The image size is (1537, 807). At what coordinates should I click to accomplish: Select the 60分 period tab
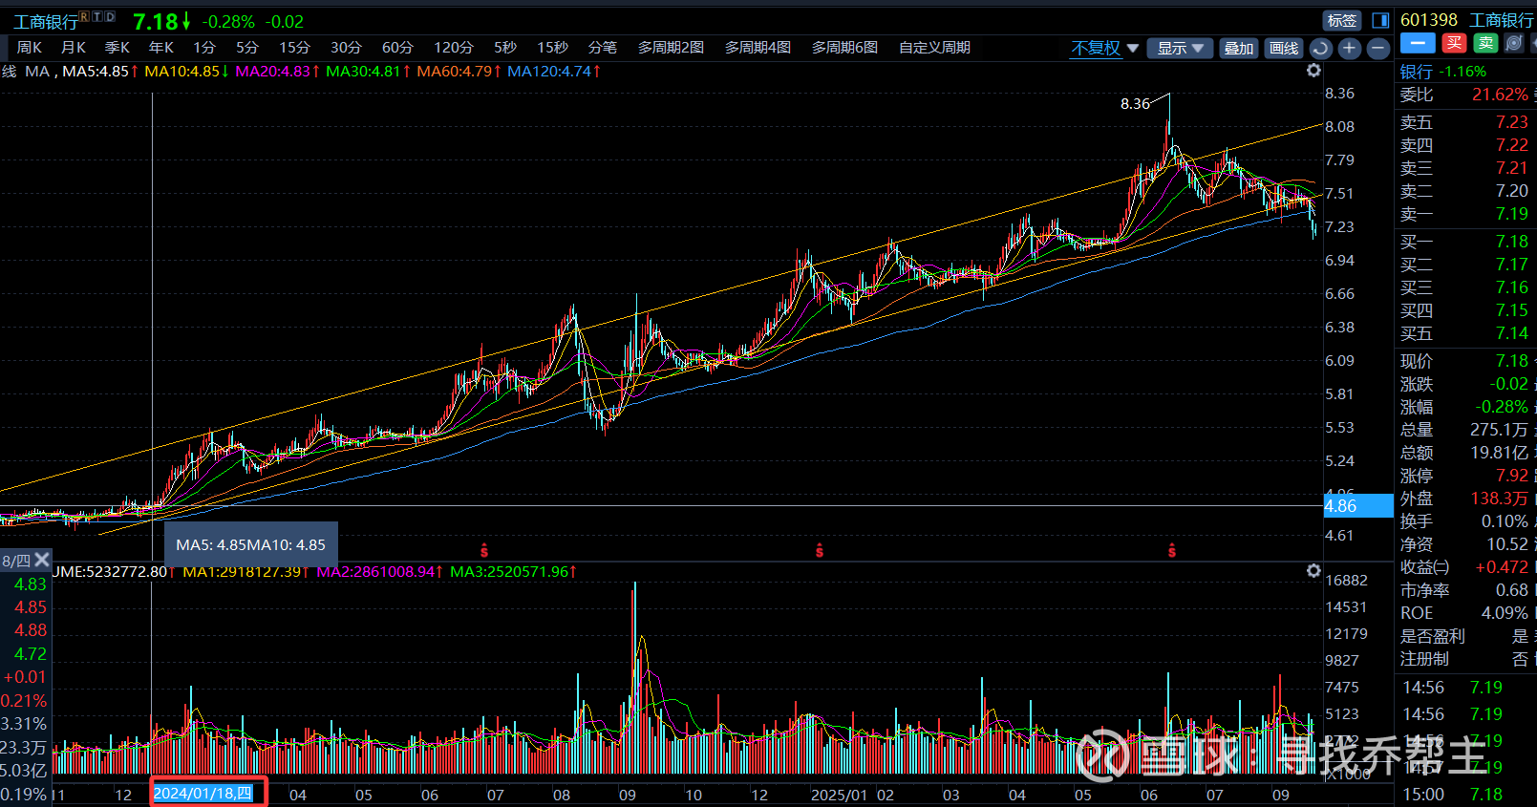click(x=397, y=48)
